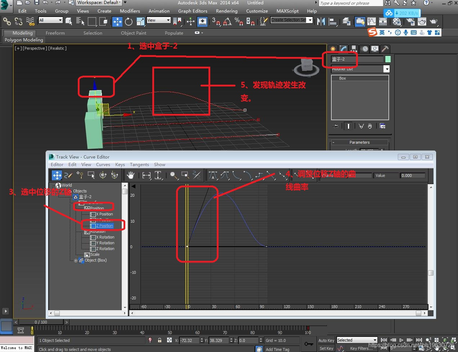Open the reference coordinate 'View' dropdown
Viewport: 458px width, 352px height.
(x=158, y=20)
